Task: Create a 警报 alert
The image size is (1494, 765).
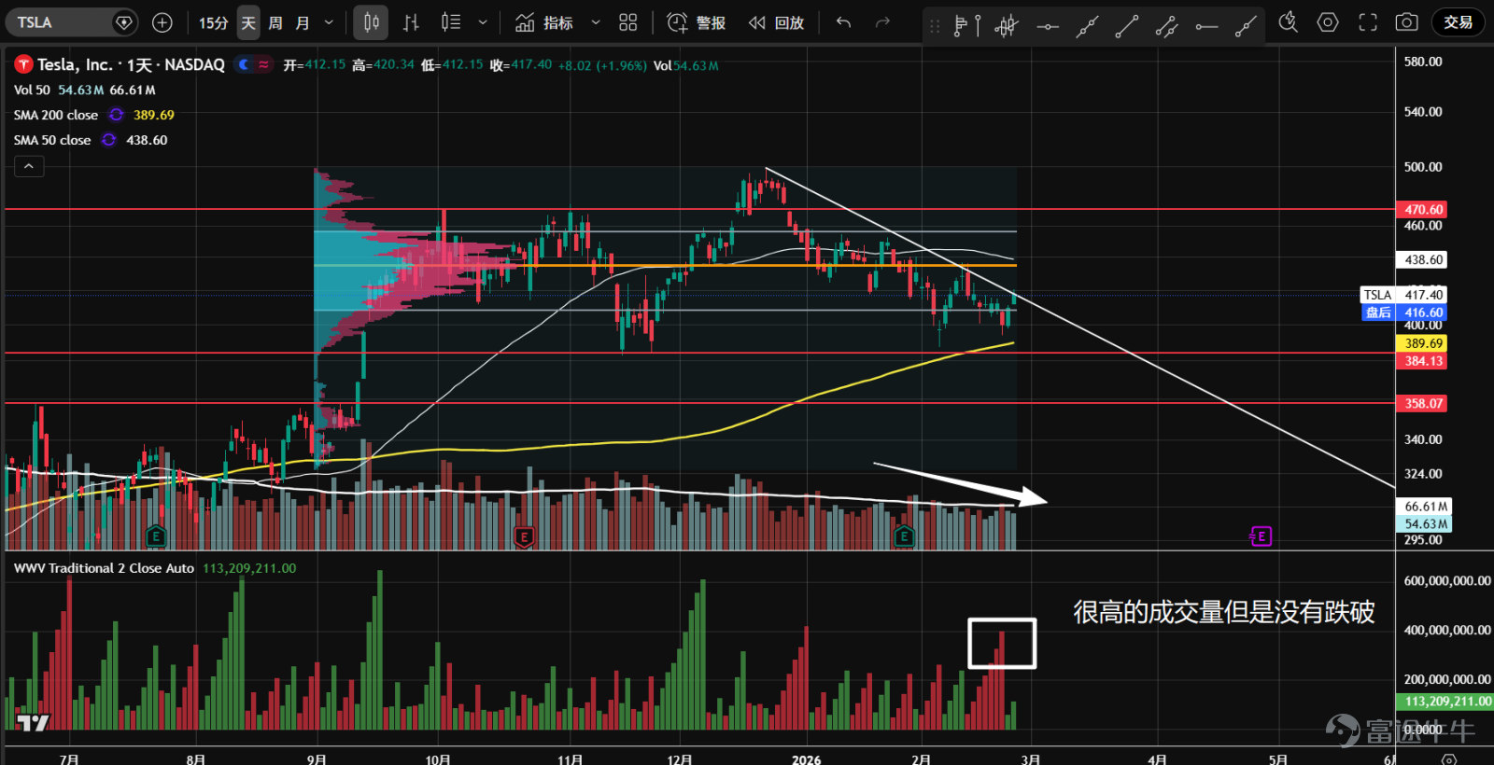Action: (x=697, y=22)
